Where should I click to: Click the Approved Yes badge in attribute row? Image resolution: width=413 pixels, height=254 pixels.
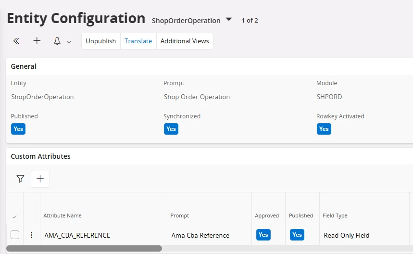(263, 235)
